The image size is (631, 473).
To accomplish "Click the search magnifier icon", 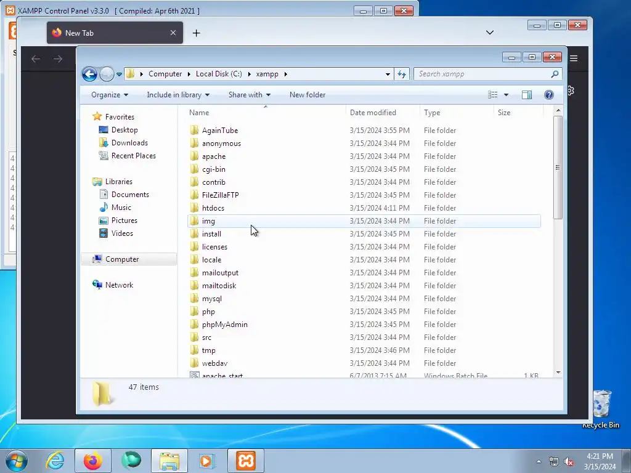I will [x=555, y=74].
